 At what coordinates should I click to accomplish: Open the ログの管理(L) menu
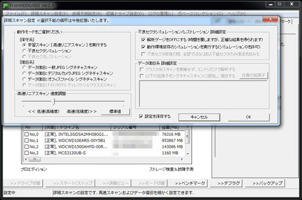pos(161,14)
